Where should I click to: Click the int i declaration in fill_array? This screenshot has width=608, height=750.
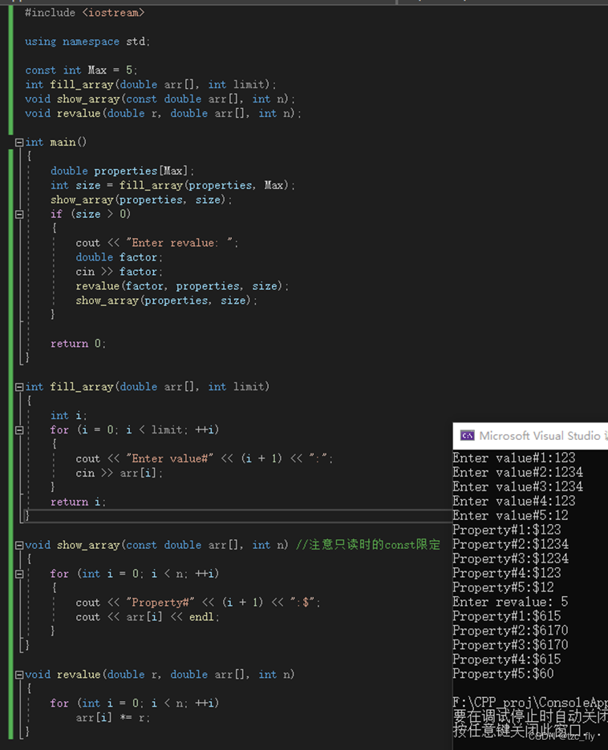tap(68, 416)
